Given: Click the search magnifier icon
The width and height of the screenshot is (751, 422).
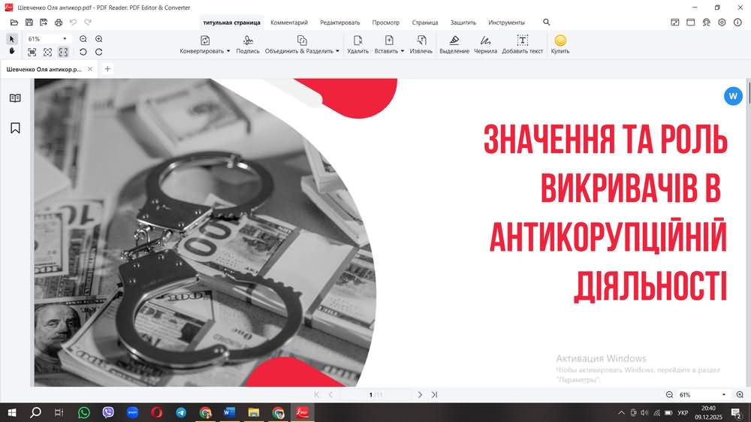Looking at the screenshot, I should point(547,22).
